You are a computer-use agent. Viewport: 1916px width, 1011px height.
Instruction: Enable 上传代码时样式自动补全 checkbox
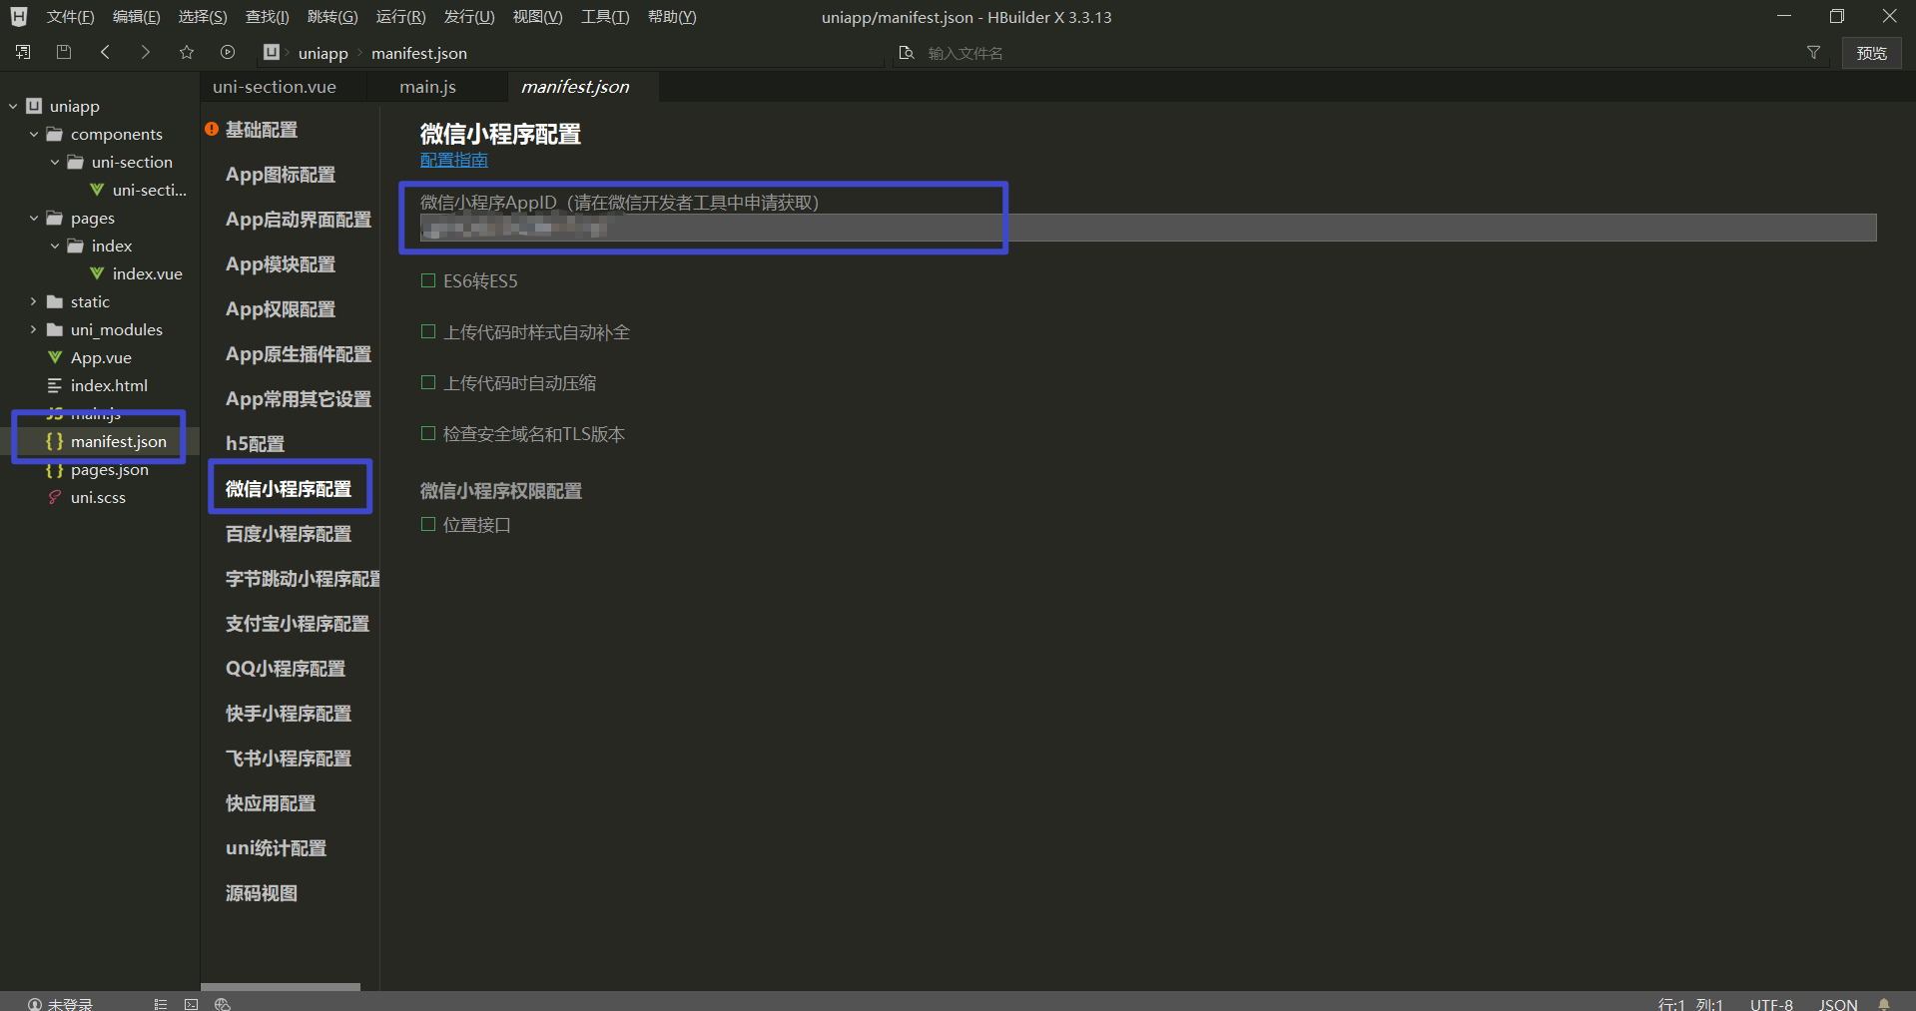(428, 331)
